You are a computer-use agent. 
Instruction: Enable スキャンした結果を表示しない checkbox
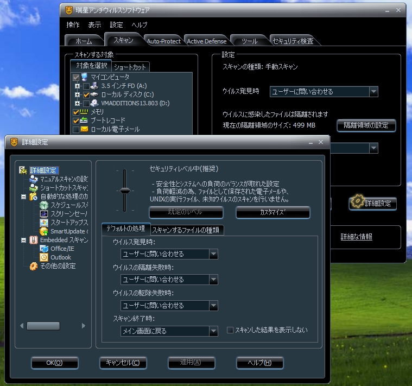[x=230, y=330]
